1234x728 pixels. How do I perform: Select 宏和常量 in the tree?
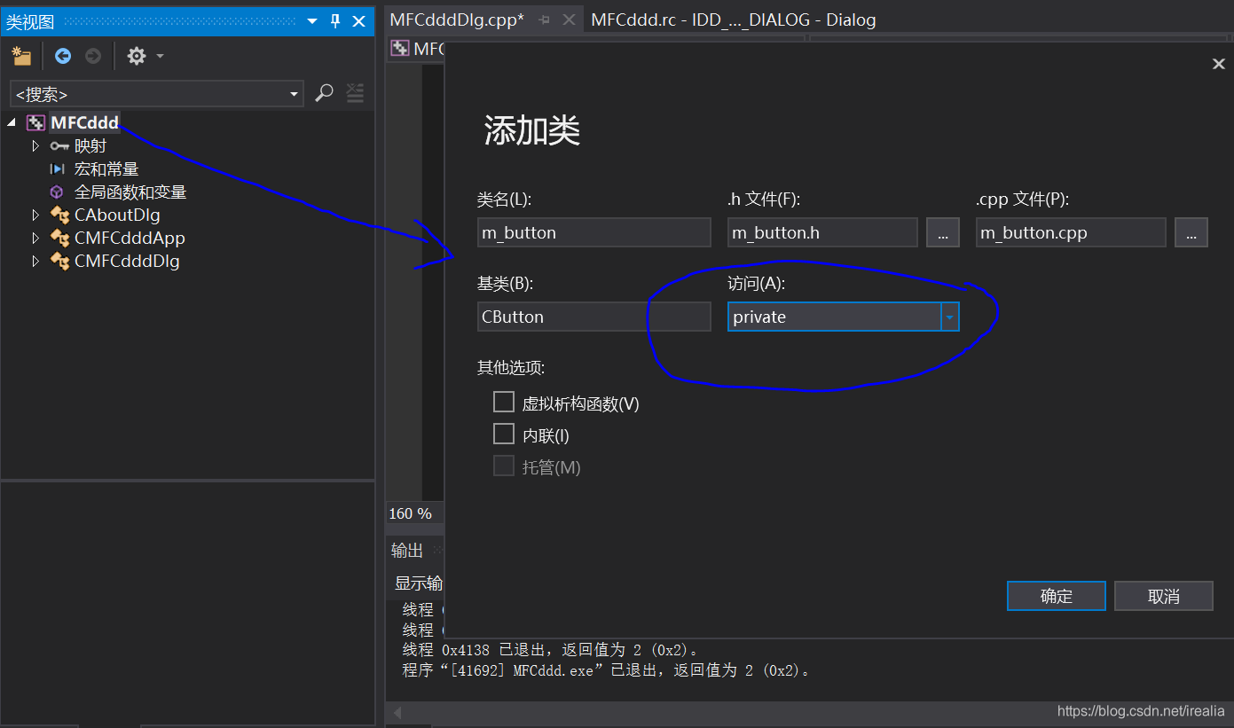point(106,168)
